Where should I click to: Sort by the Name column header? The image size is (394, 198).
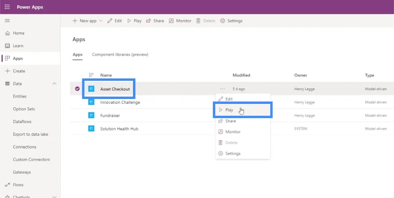pos(106,75)
